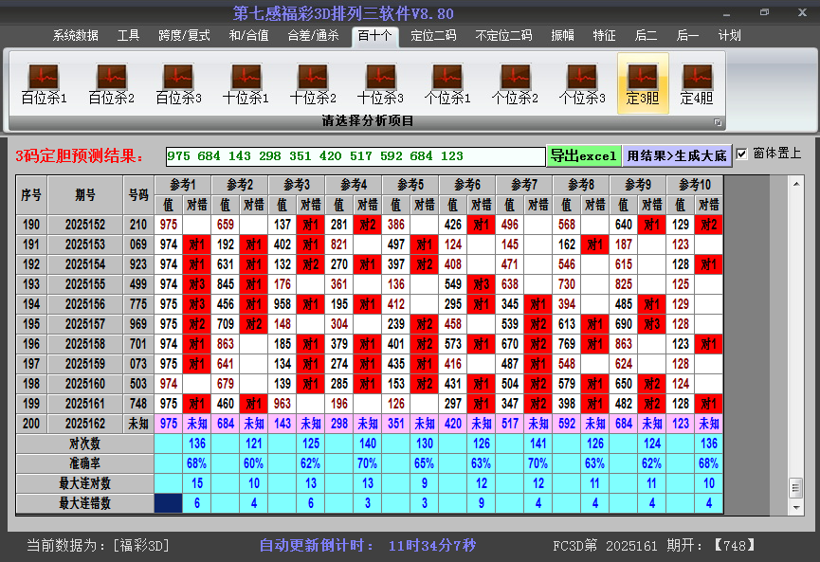Switch to the 合差/通杀 tab
Image resolution: width=820 pixels, height=562 pixels.
coord(313,36)
